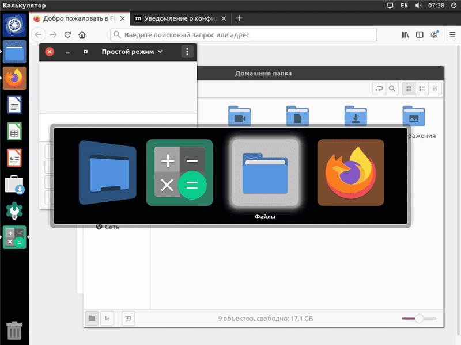Toggle location path entry in Files
461x345 pixels.
coord(379,89)
